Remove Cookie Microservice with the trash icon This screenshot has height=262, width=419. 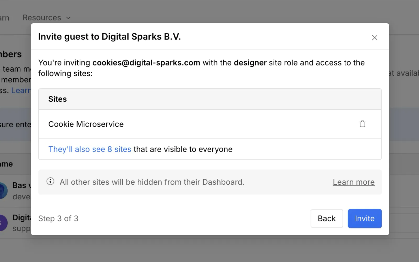pos(362,124)
